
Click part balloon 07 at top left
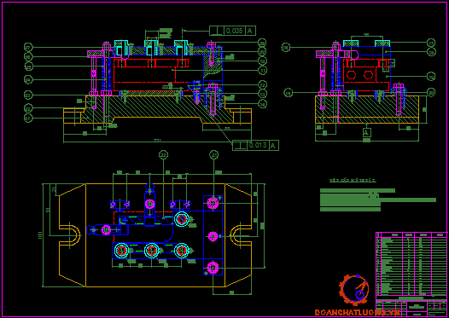pos(28,47)
